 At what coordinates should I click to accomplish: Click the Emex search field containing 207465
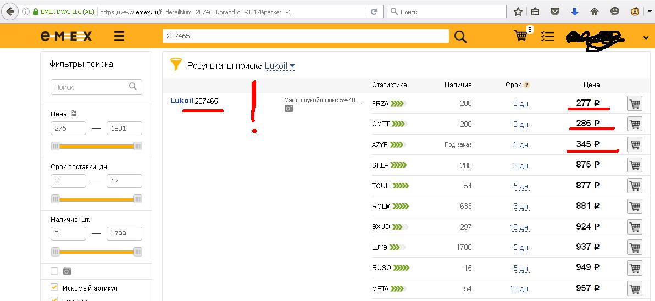point(306,36)
